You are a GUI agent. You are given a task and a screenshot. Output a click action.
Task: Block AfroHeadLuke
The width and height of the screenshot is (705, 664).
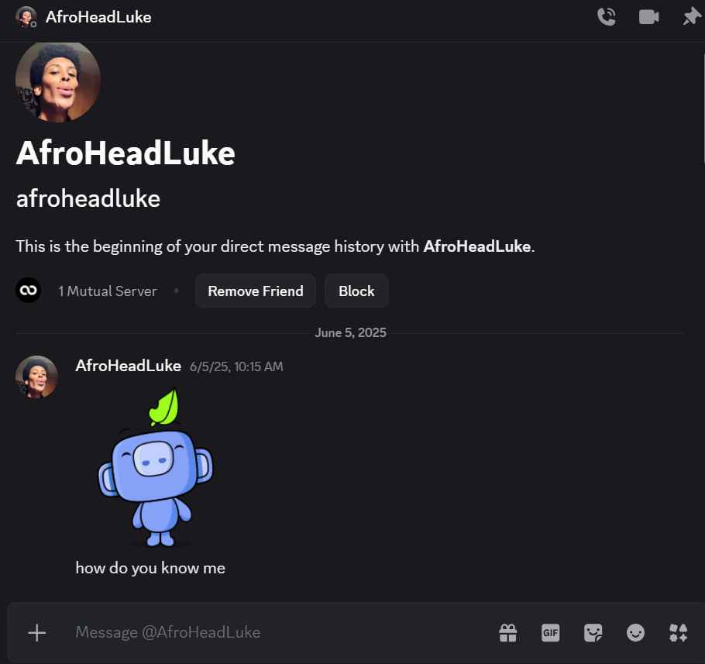point(356,291)
